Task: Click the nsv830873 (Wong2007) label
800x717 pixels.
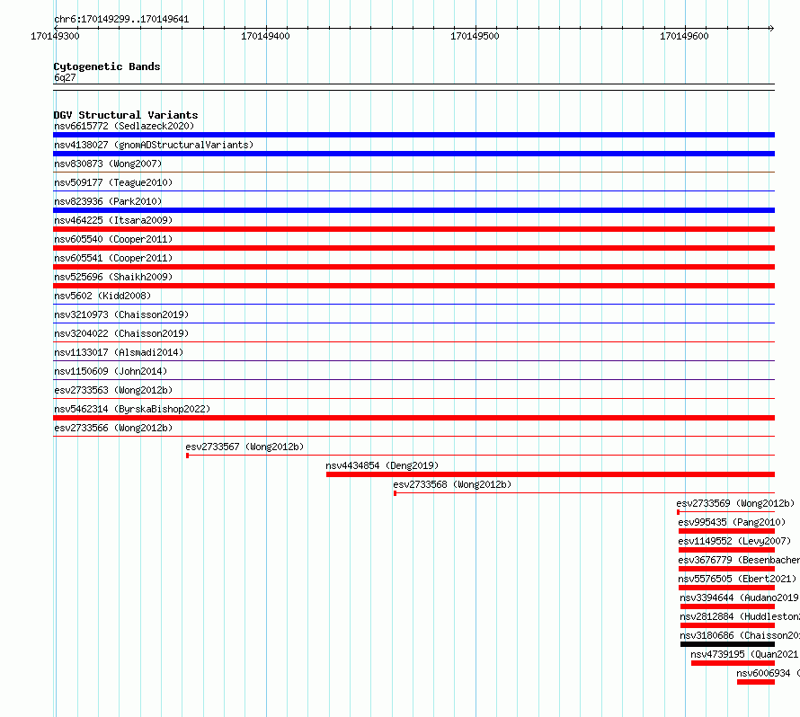Action: pyautogui.click(x=108, y=164)
